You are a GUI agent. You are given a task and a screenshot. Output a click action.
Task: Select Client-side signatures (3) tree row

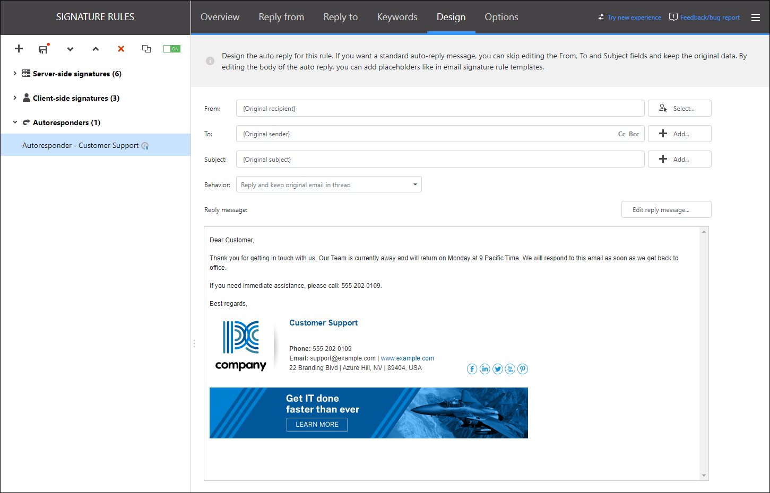[x=96, y=98]
